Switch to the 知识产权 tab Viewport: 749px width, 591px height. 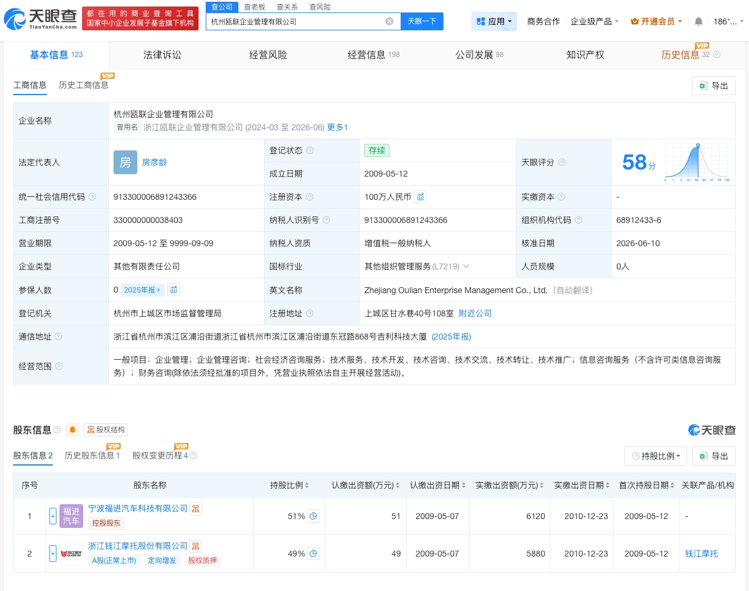586,55
